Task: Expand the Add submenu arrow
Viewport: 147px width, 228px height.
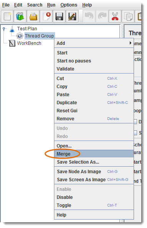Action: [x=131, y=43]
